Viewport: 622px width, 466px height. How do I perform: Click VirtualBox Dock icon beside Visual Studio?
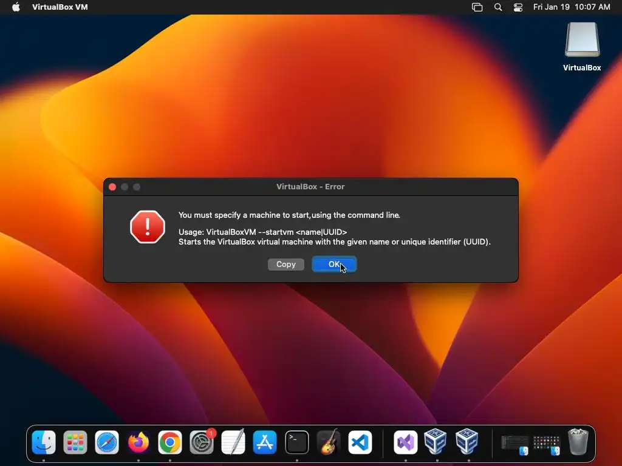coord(435,441)
